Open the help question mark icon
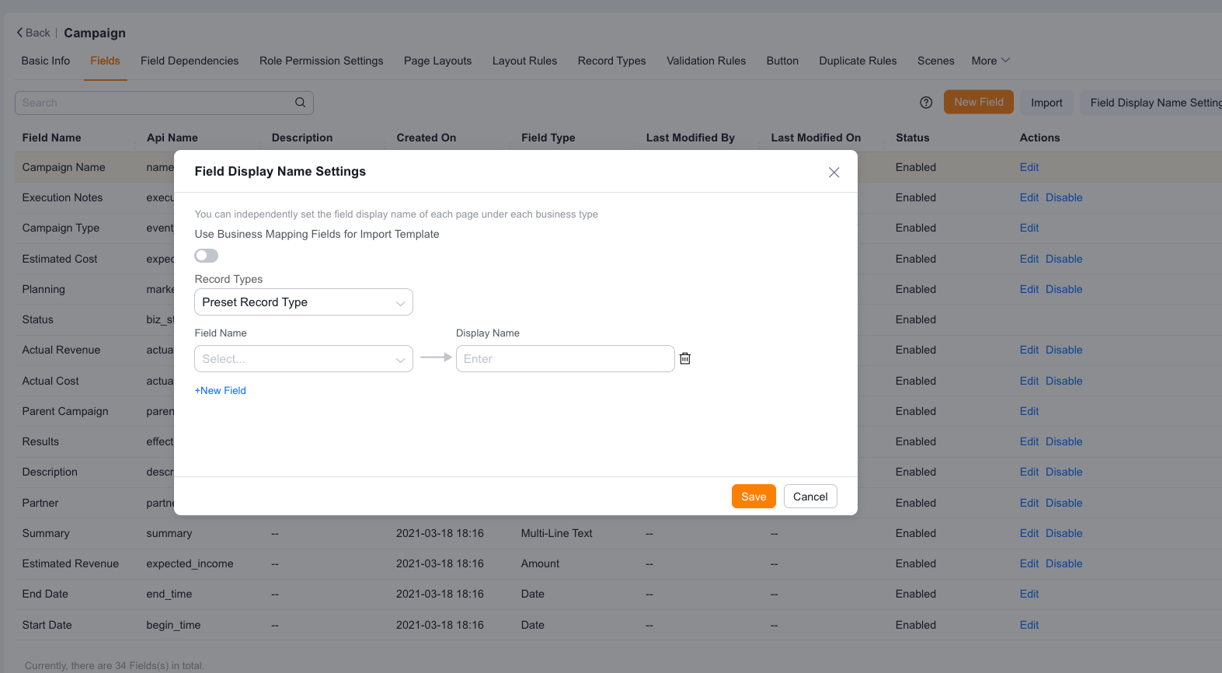 click(x=926, y=103)
